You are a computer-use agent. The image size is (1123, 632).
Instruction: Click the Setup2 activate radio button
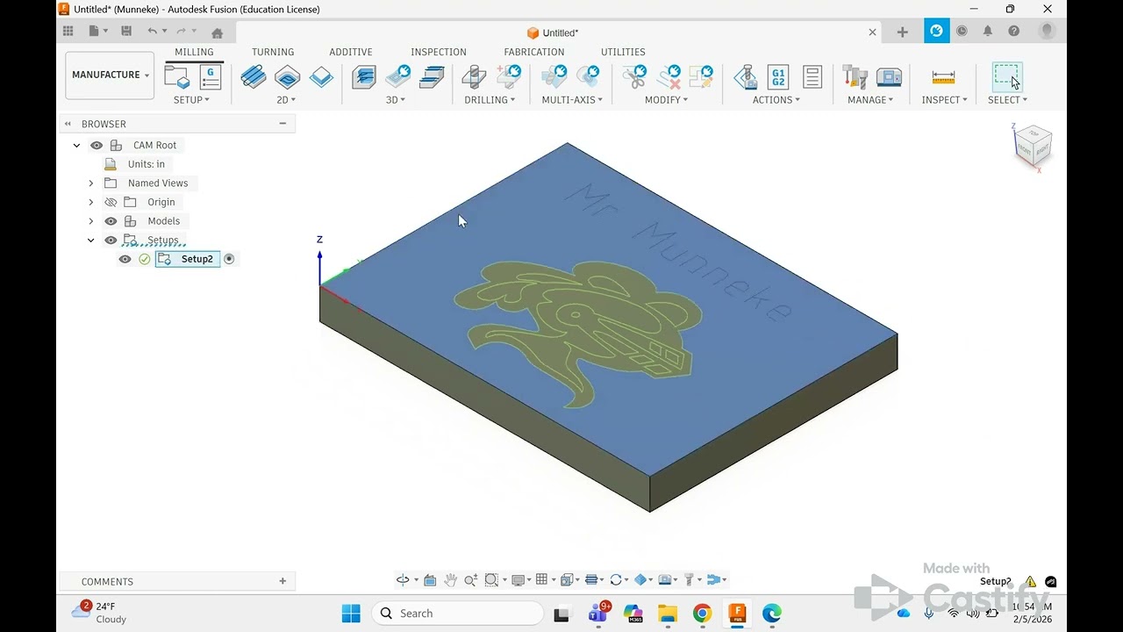(229, 259)
